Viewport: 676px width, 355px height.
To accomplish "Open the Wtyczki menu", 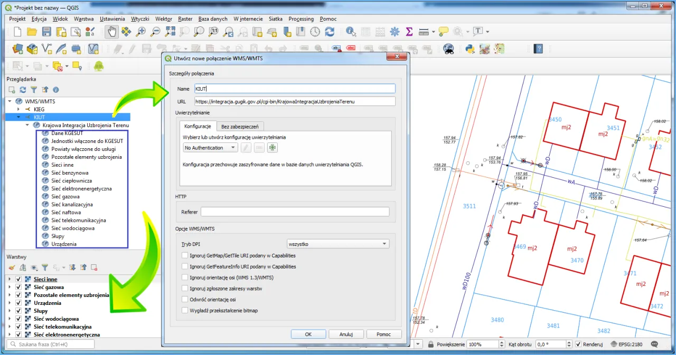I will pos(140,19).
